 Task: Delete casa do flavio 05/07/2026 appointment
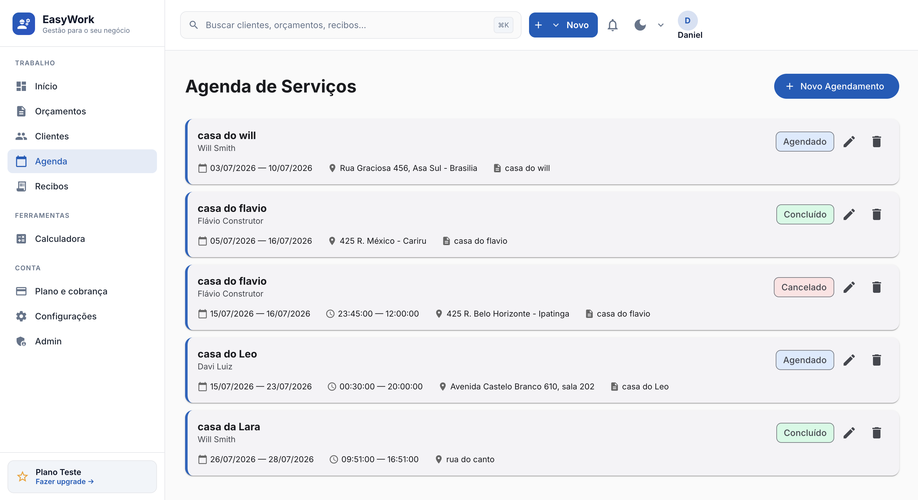[x=877, y=214]
